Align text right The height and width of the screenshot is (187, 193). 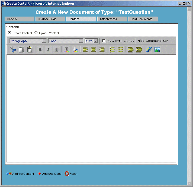102,50
